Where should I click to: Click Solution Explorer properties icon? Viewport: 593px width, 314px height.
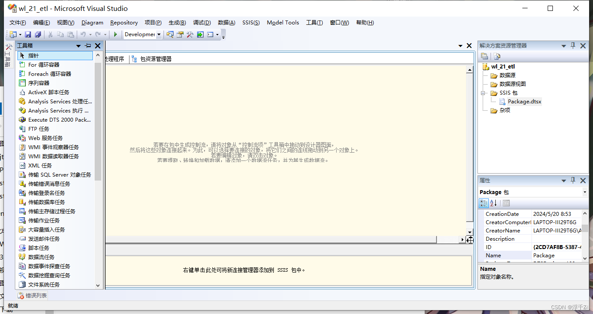tap(484, 56)
